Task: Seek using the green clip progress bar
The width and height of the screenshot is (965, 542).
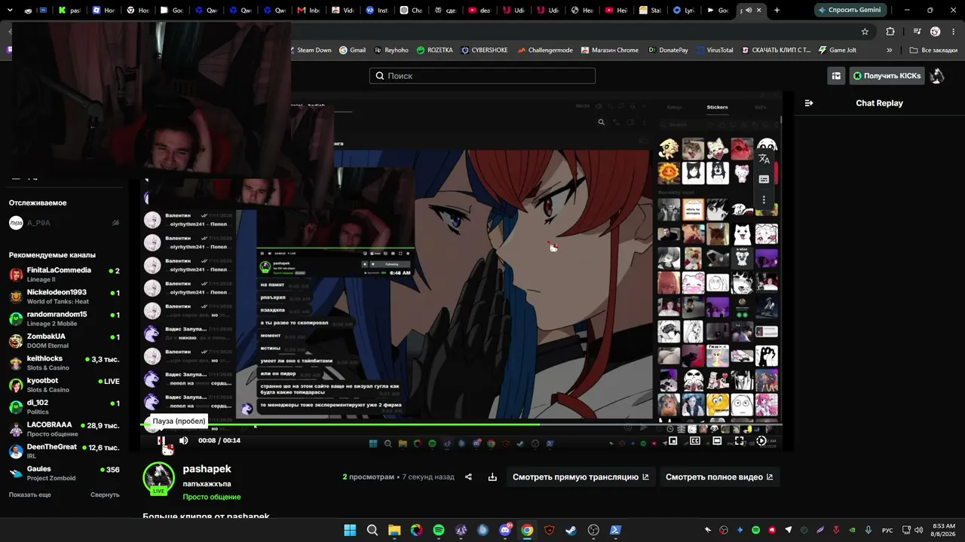Action: [x=461, y=425]
